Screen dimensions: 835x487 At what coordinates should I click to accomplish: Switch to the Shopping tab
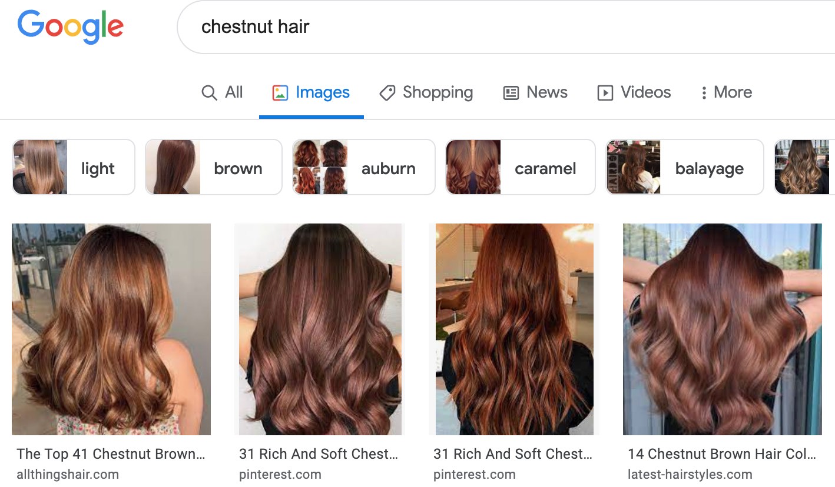coord(426,92)
